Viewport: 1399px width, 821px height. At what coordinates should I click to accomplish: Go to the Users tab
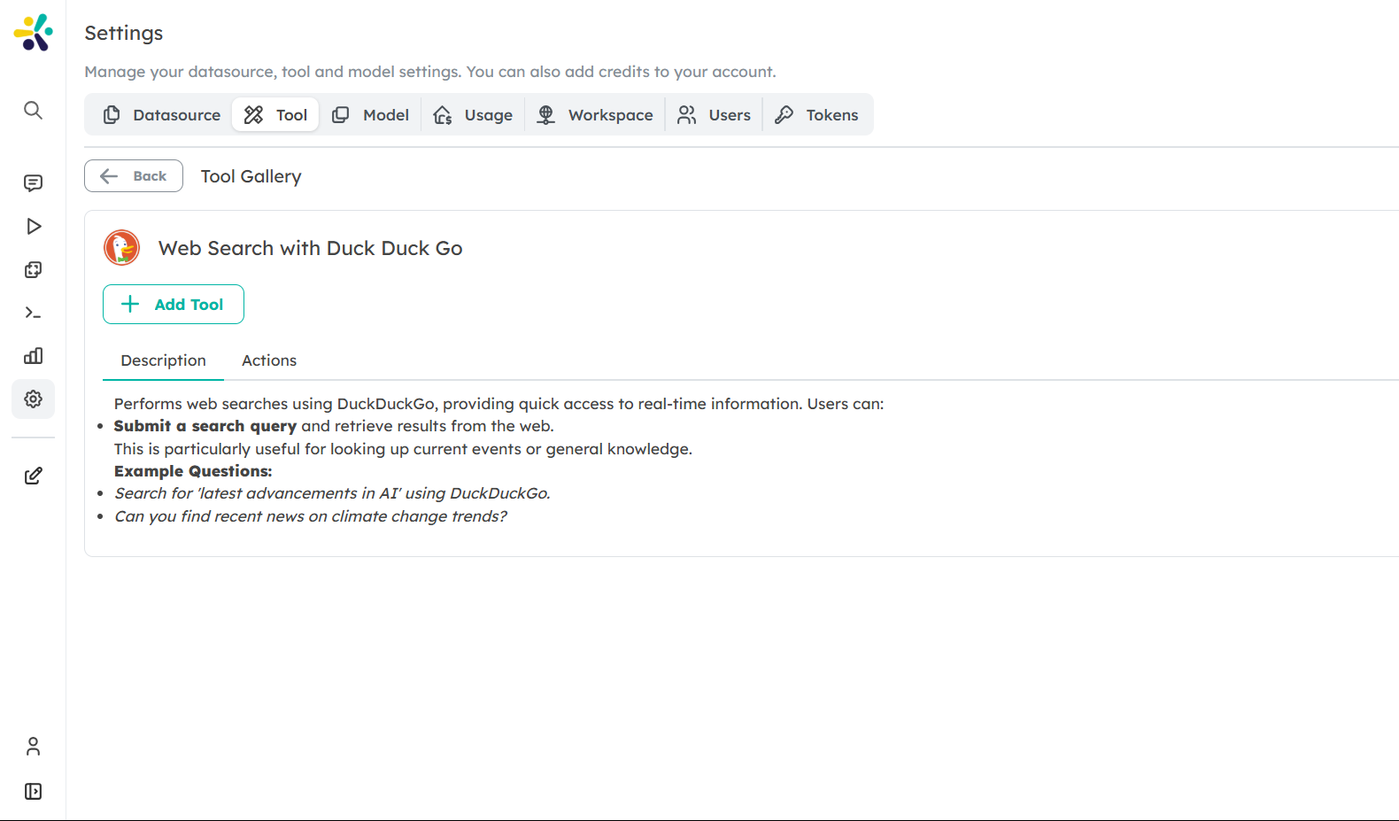point(714,115)
